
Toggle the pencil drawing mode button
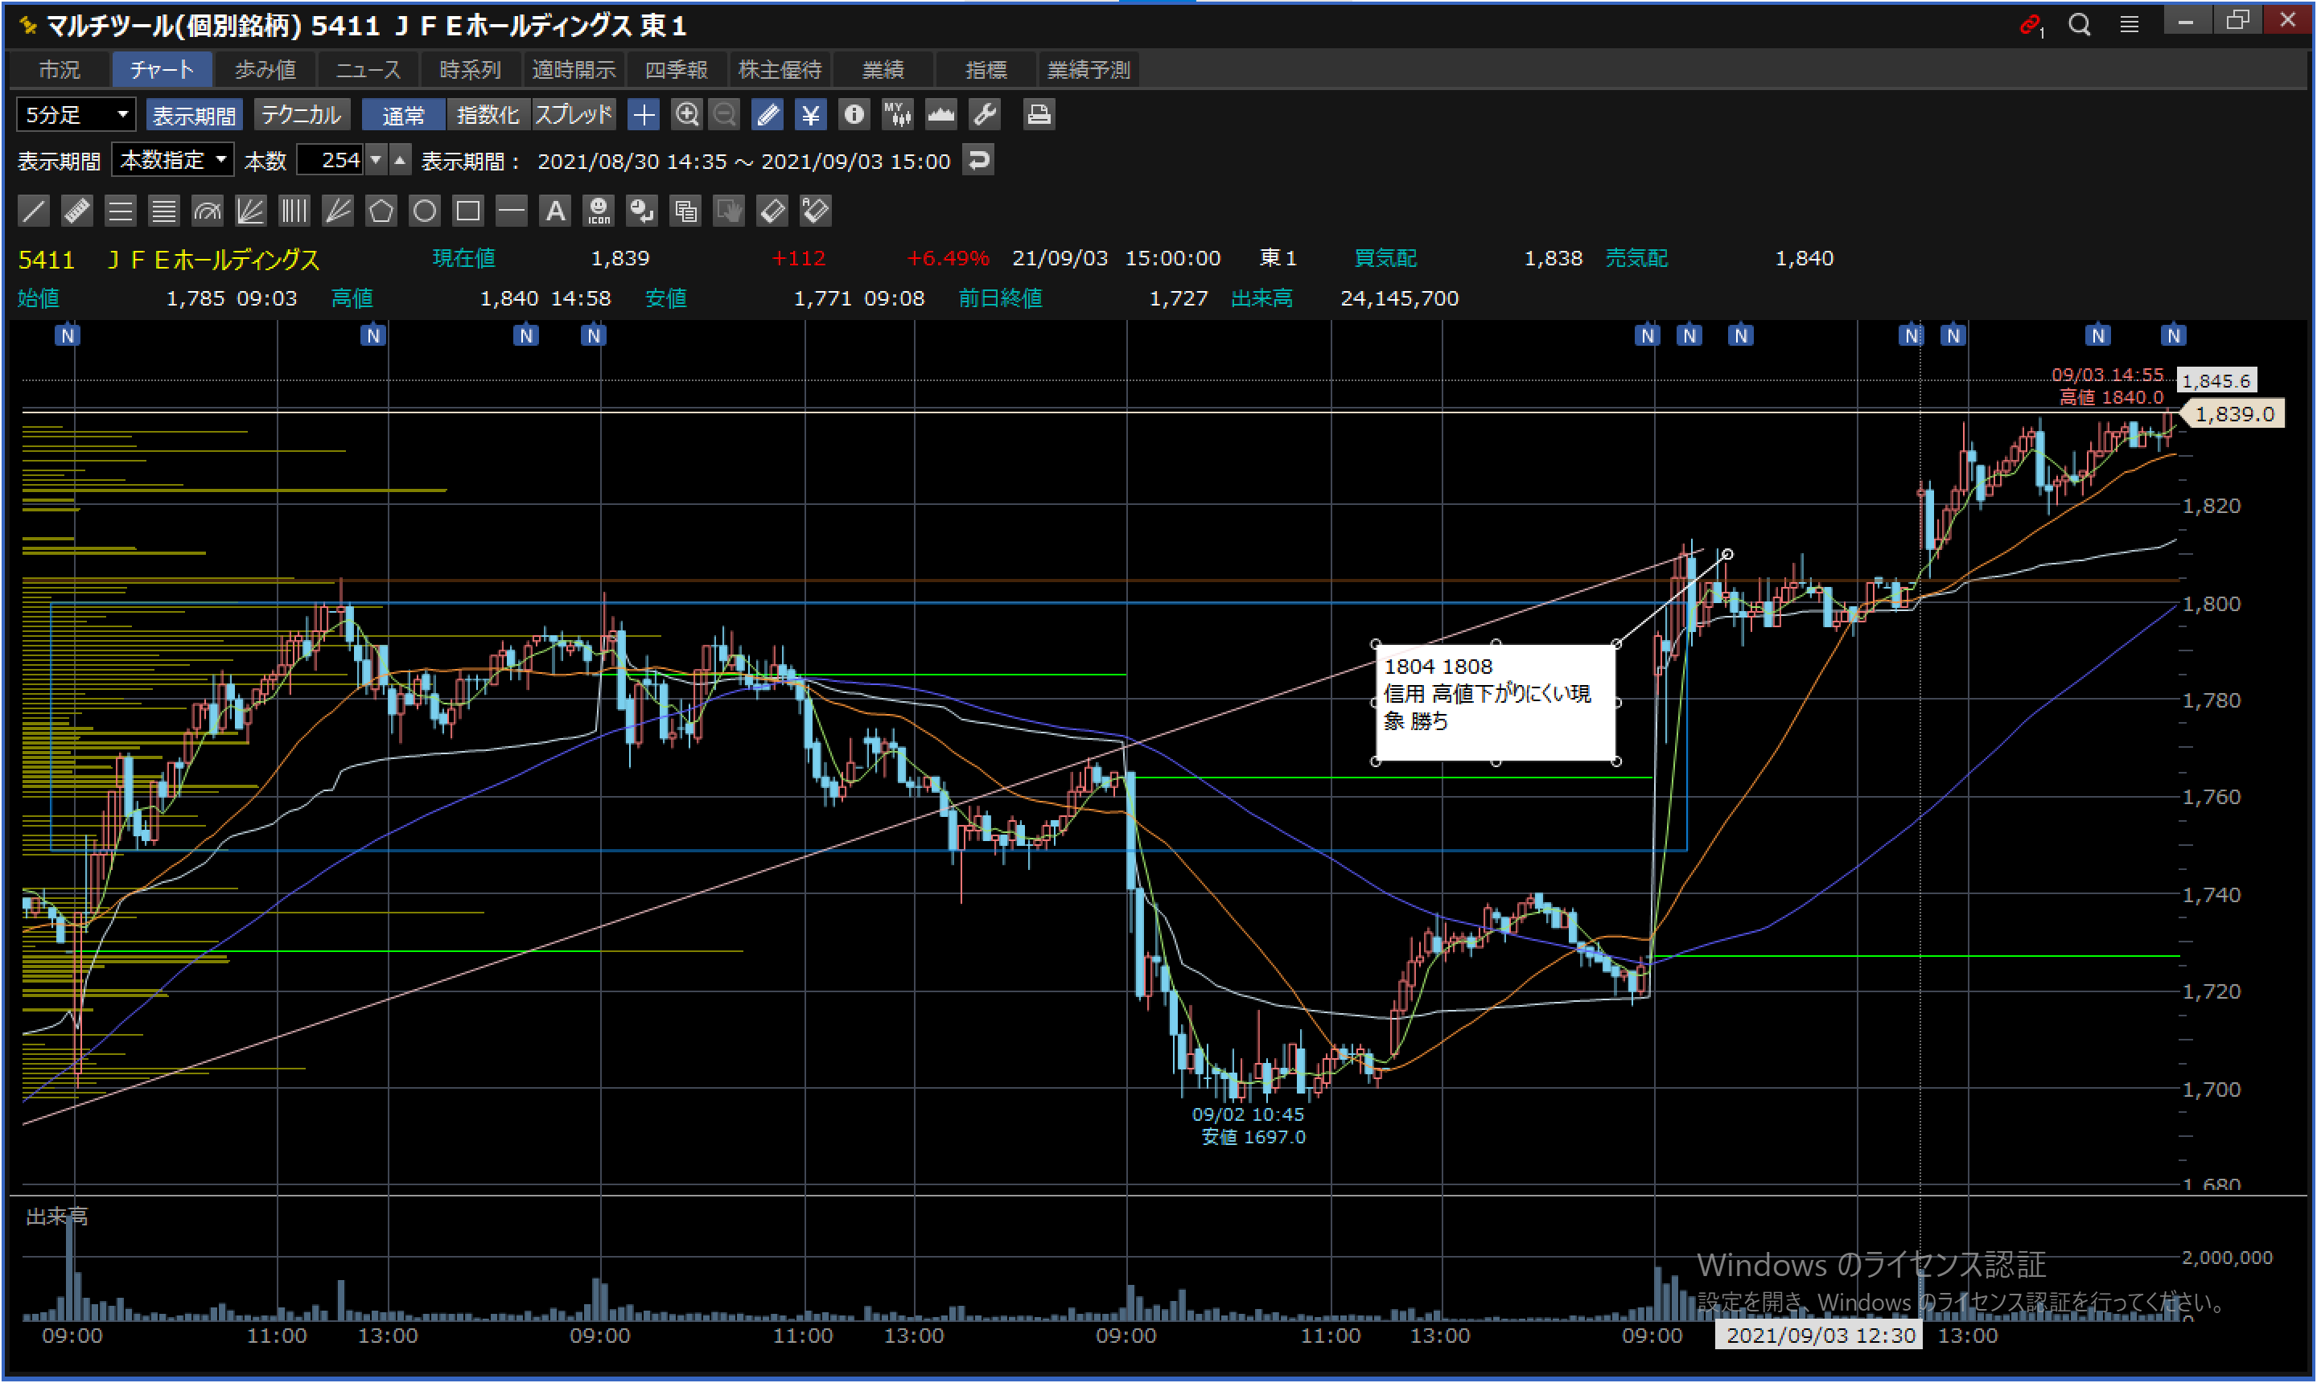(767, 115)
